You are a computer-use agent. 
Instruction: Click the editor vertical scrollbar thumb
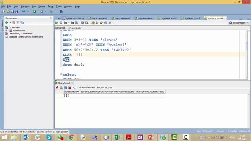coord(247,46)
